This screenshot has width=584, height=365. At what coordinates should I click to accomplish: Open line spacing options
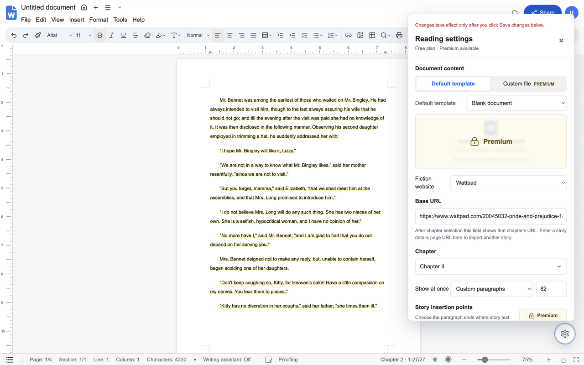click(x=267, y=35)
